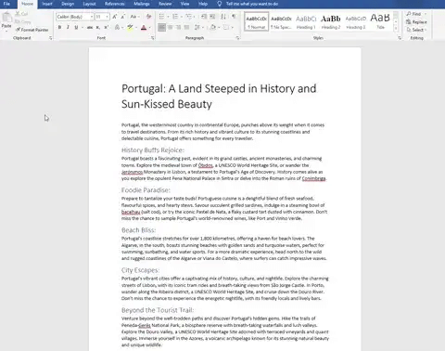
Task: Switch to the Layout tab
Action: click(89, 4)
